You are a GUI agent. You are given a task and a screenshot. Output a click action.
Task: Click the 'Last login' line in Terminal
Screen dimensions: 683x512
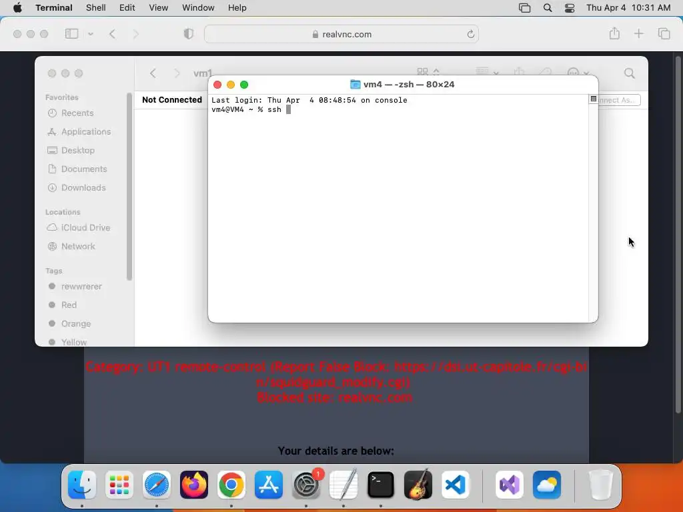coord(309,100)
